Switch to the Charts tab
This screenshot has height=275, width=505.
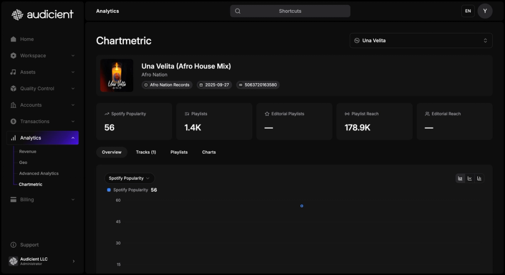pos(209,152)
